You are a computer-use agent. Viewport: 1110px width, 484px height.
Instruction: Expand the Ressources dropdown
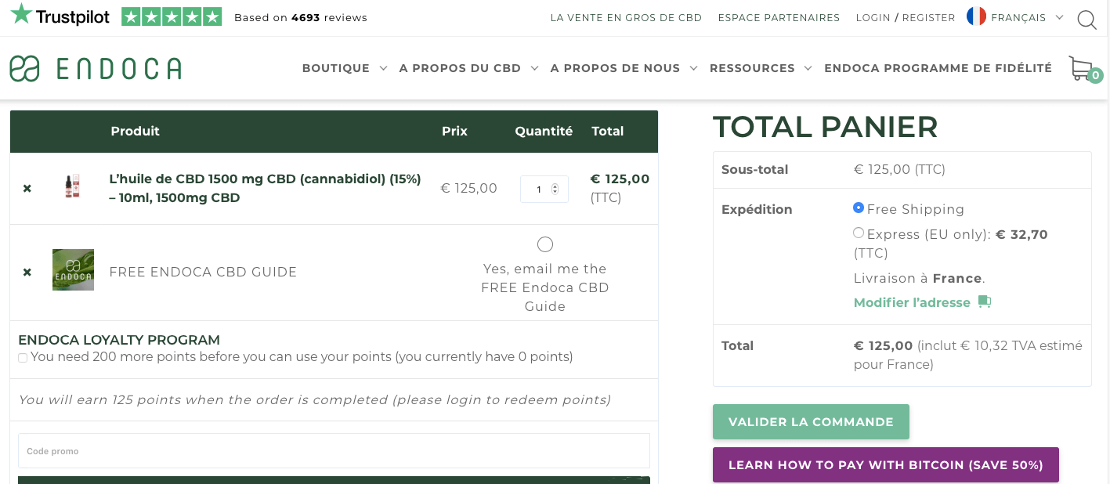click(x=761, y=68)
